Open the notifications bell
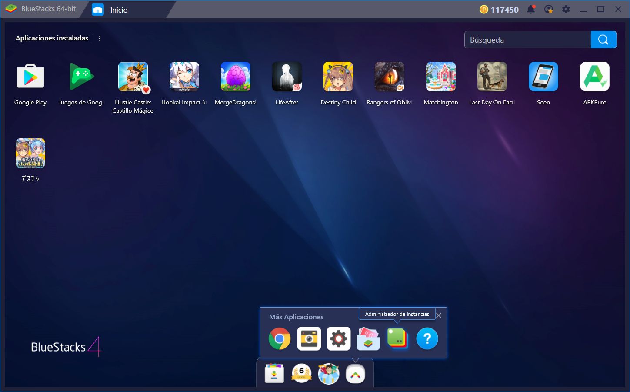This screenshot has height=392, width=630. tap(531, 9)
